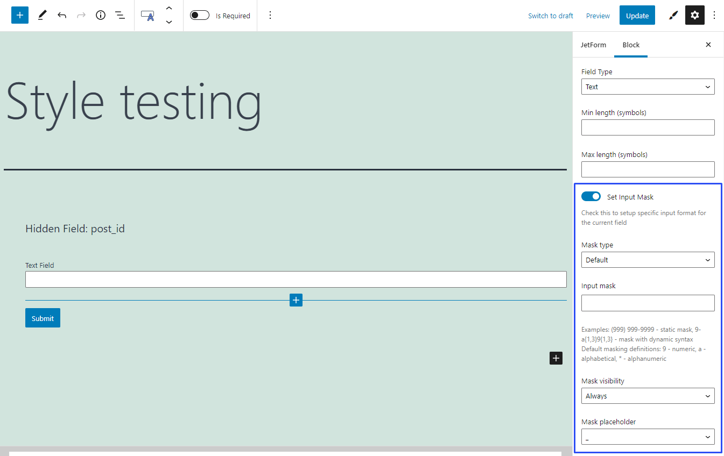The image size is (724, 456).
Task: Click the document Details info icon
Action: pyautogui.click(x=101, y=15)
